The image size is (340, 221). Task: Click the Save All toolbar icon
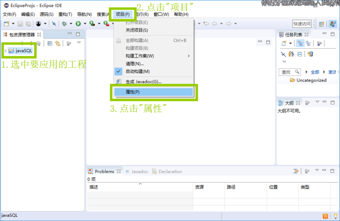pos(28,24)
